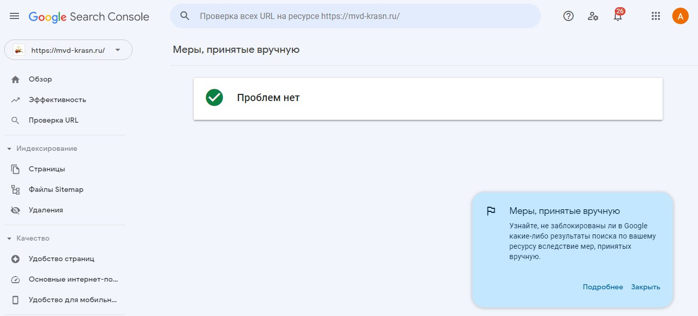Open Удаления in the sidebar
This screenshot has width=698, height=316.
coord(46,210)
